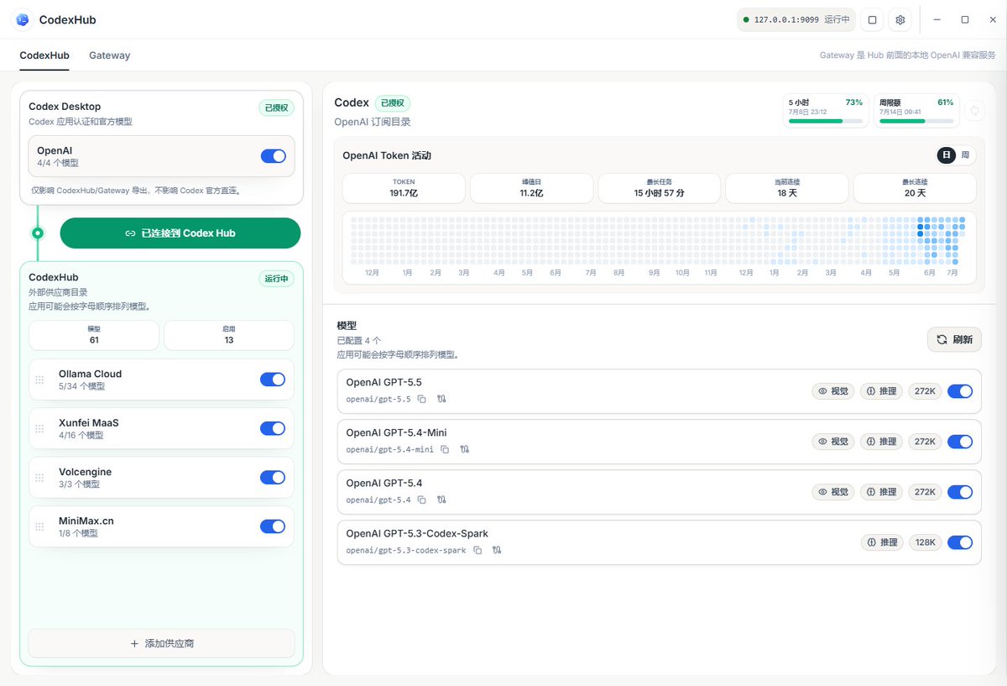Click the route icon next to openai/gpt-5.5
Viewport: 1007px width, 686px height.
(x=441, y=399)
